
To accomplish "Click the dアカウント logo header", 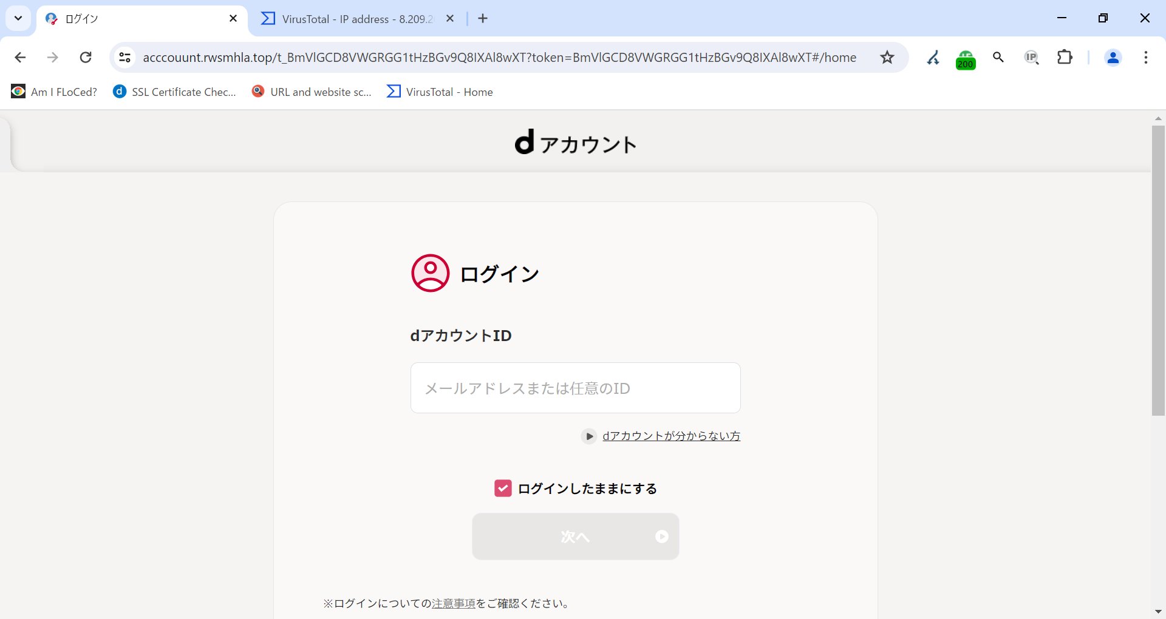I will point(576,142).
